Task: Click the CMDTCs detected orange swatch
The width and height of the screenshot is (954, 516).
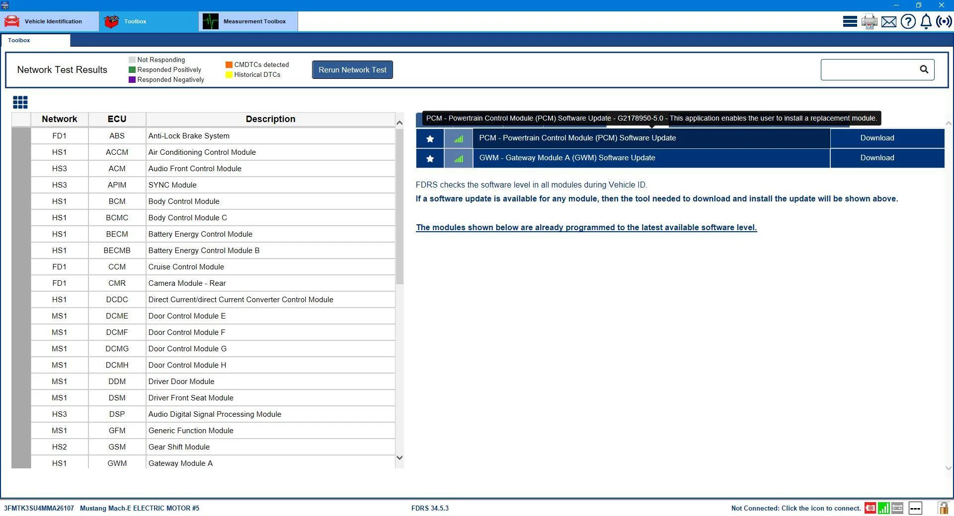Action: [x=229, y=65]
